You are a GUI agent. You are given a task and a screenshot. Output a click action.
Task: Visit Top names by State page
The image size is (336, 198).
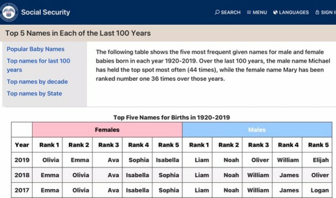click(x=35, y=94)
